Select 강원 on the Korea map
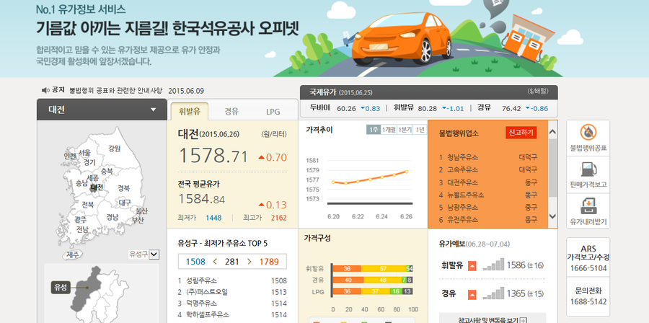The image size is (649, 323). point(114,148)
